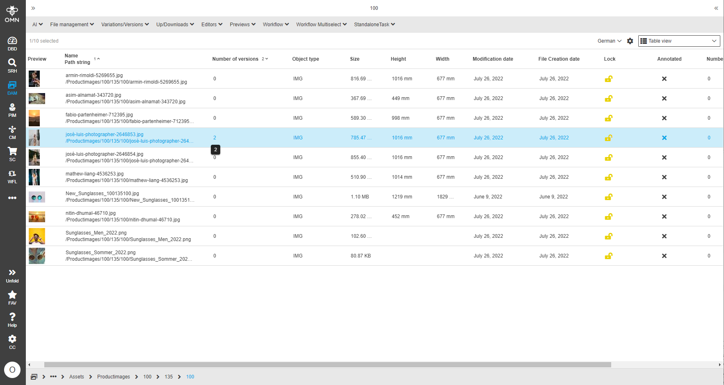Screen dimensions: 724x385
Task: Open table settings via gear icon
Action: point(630,41)
